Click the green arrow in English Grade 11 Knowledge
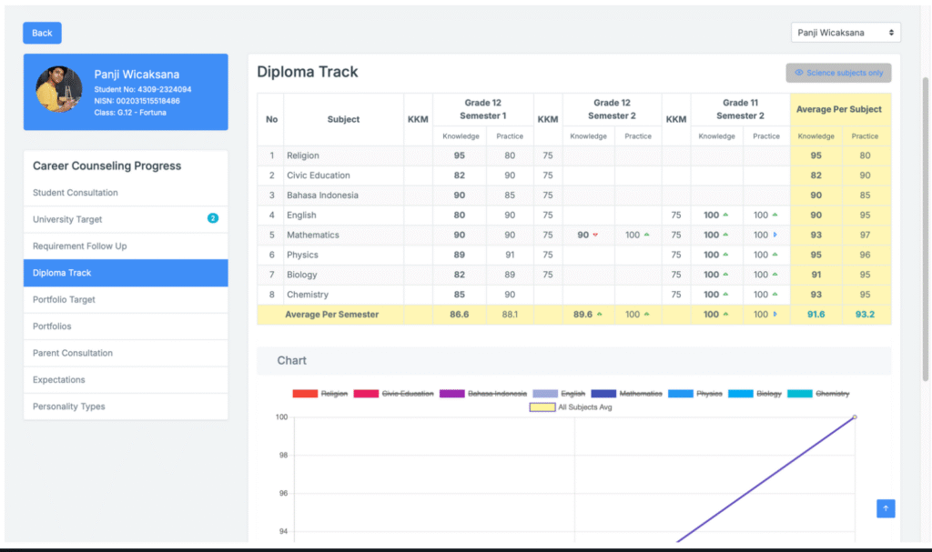This screenshot has width=932, height=552. [725, 216]
